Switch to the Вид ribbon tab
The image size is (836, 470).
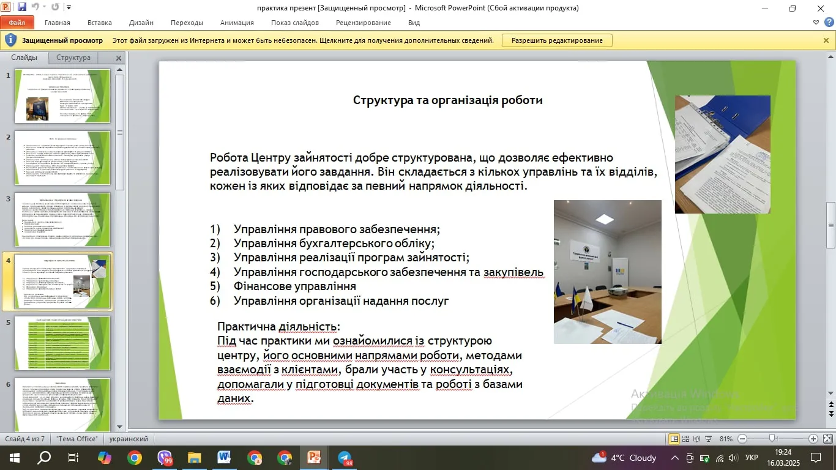(414, 23)
